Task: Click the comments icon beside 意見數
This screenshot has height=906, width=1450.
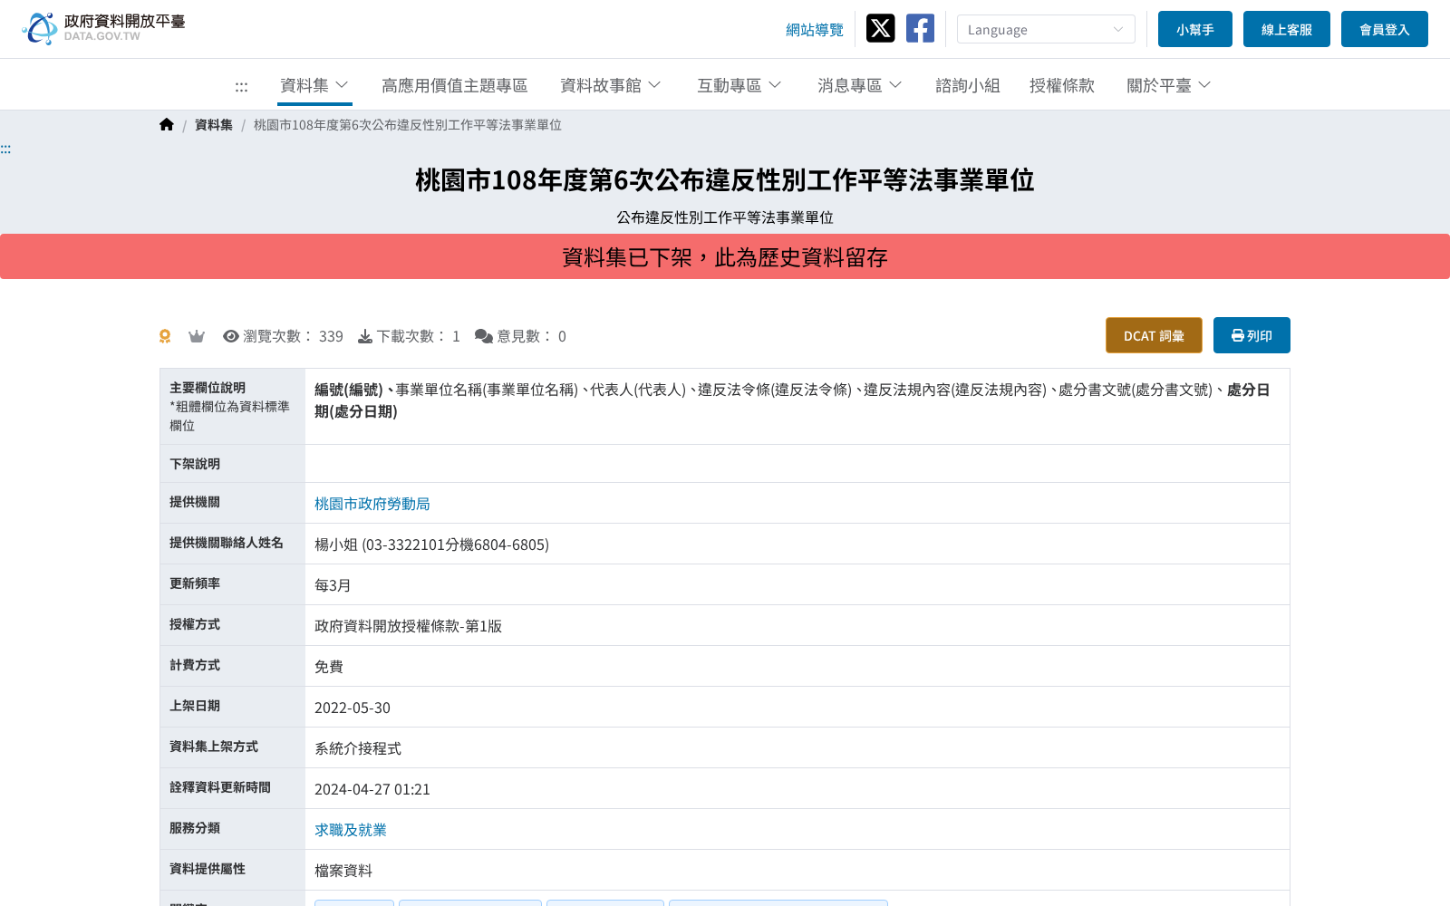Action: [484, 336]
